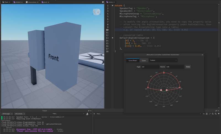Toggle regex option in Find panel
Viewport: 221px width, 134px height.
(x=210, y=114)
